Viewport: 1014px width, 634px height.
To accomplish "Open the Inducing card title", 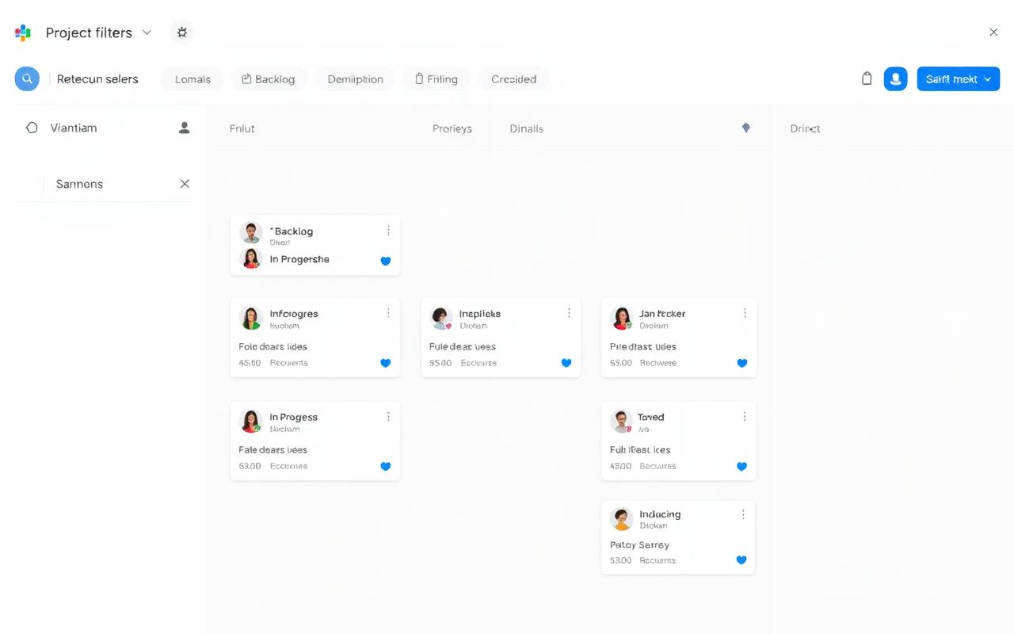I will [x=660, y=514].
